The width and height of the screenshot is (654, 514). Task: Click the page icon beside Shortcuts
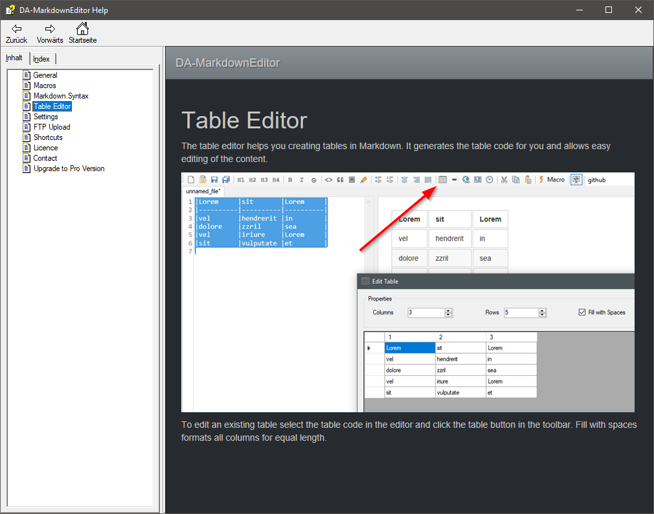coord(27,137)
